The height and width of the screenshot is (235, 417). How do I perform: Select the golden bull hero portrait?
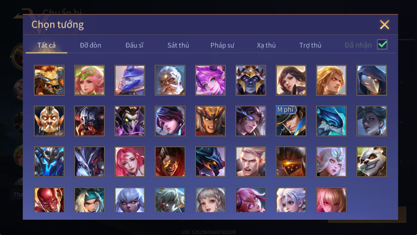(49, 80)
